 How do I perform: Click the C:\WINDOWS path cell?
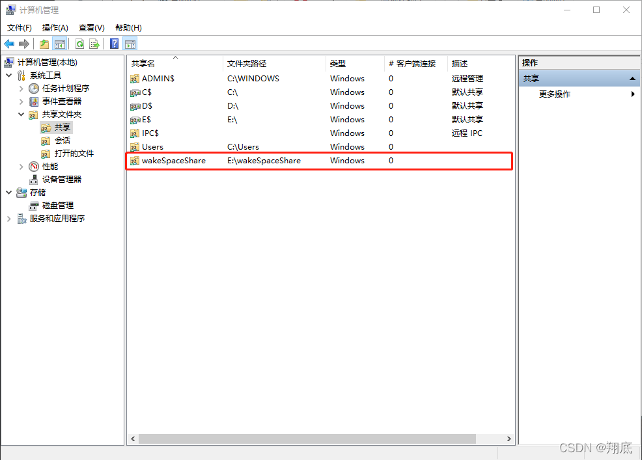click(x=253, y=79)
